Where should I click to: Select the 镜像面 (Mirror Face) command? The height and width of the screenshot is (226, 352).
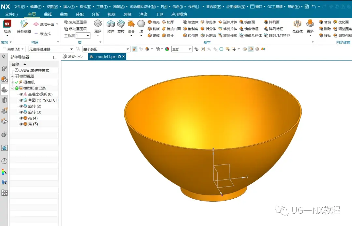(247, 22)
